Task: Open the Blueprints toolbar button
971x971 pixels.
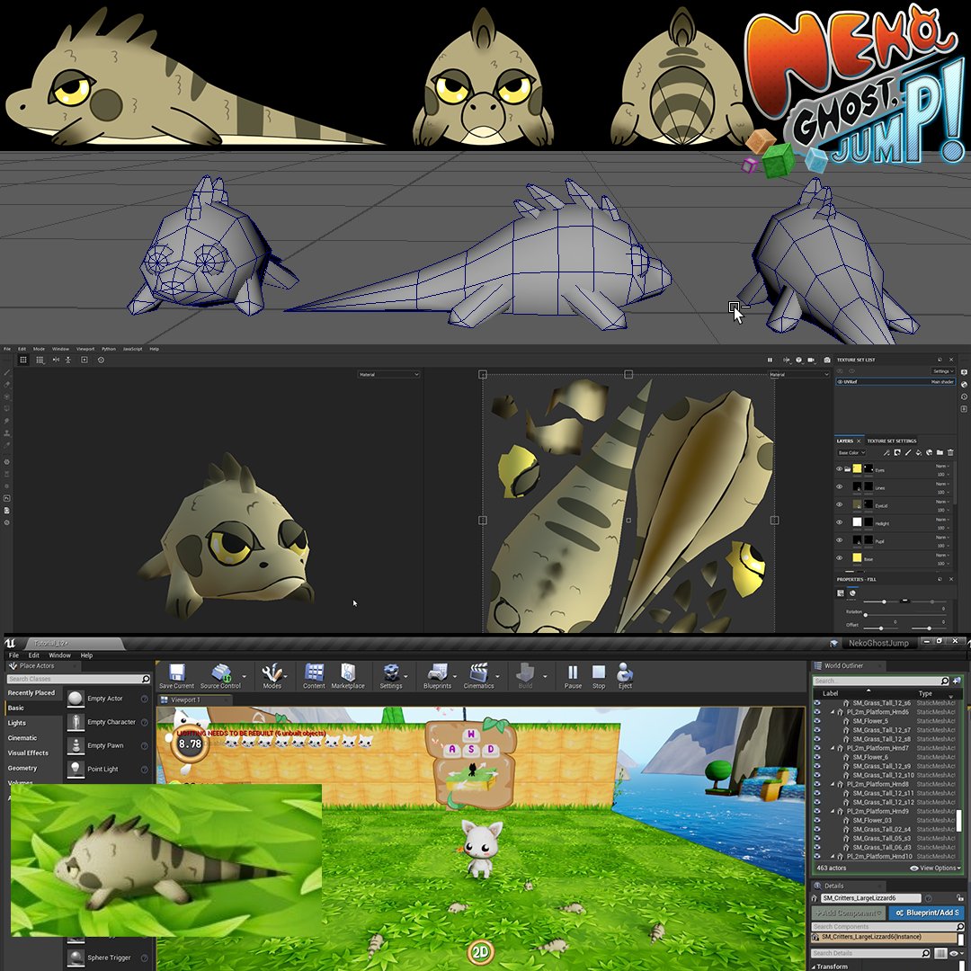Action: pos(437,675)
